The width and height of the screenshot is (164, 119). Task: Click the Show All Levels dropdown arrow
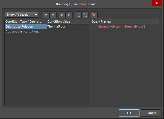(36, 15)
